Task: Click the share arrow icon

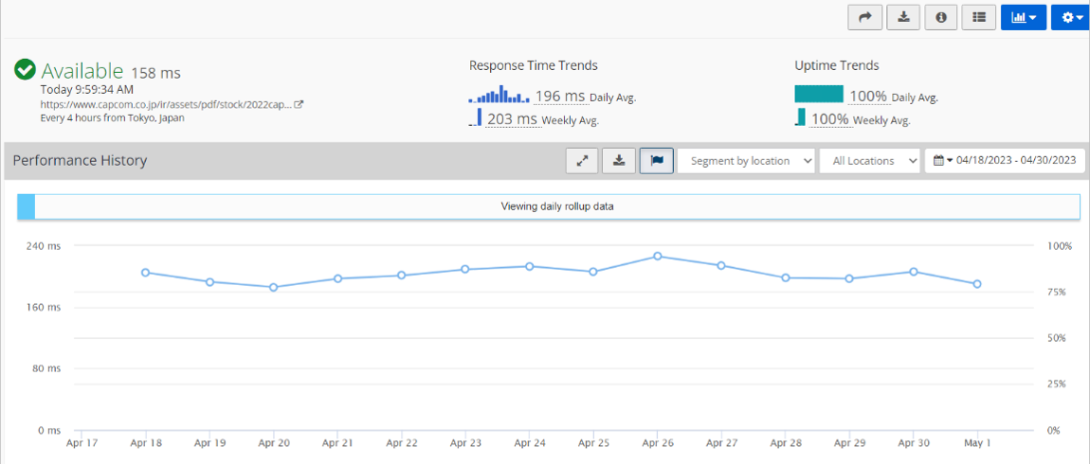Action: point(864,18)
